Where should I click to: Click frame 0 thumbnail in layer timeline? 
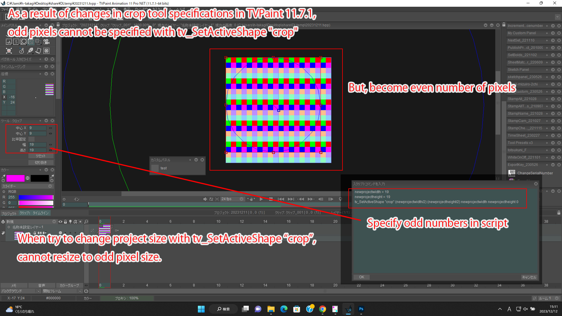[104, 230]
